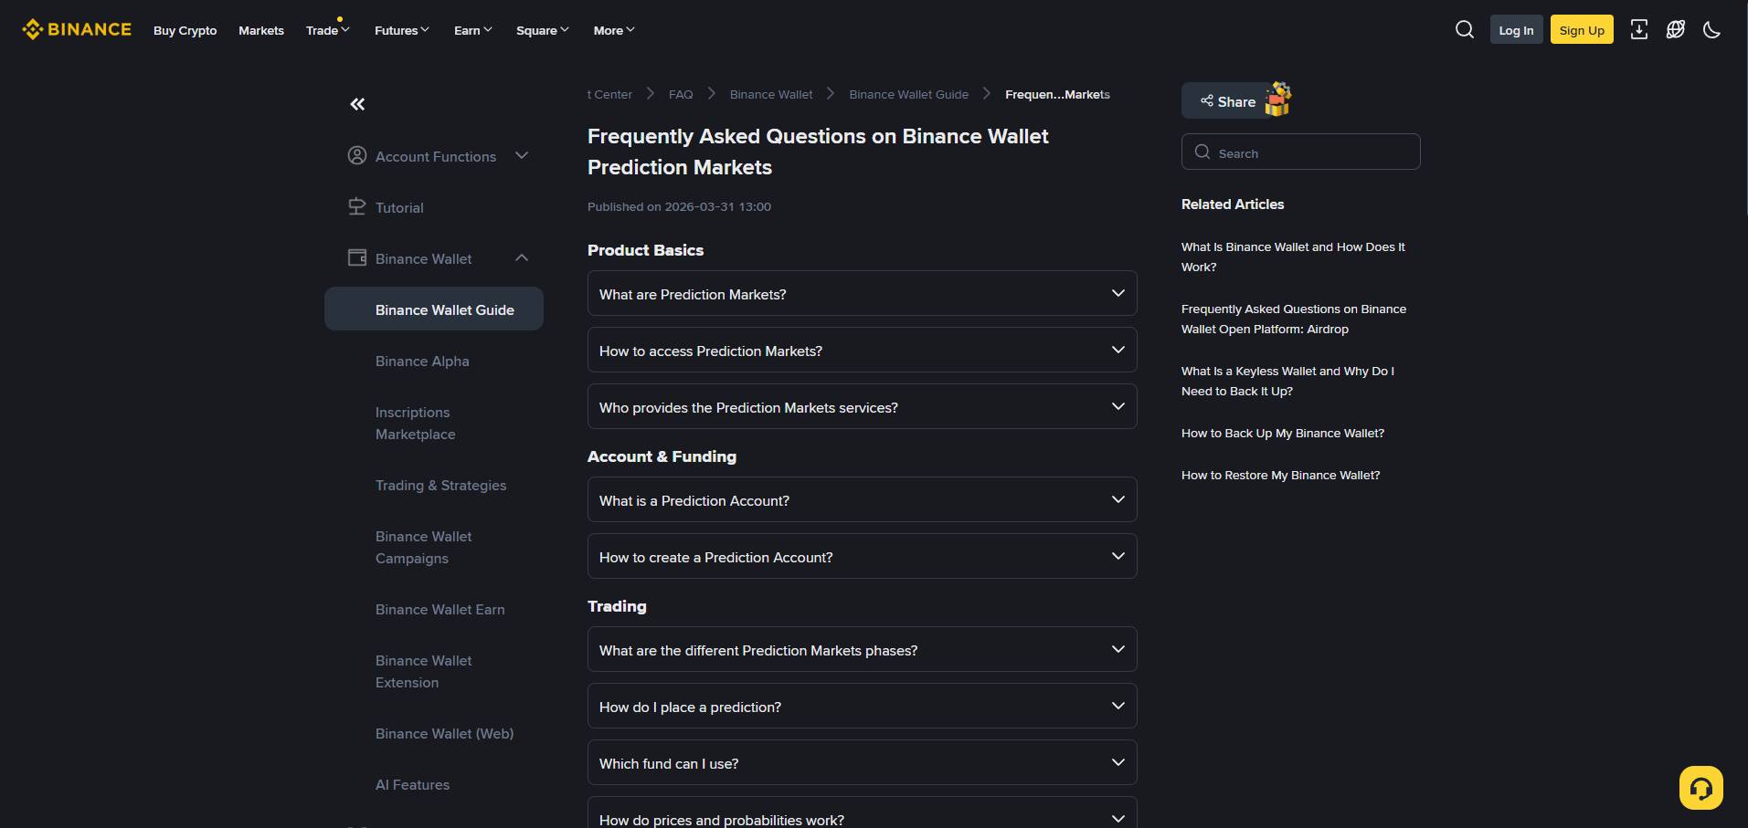Open 'How to Back Up My Binance Wallet?' article
Screen dimensions: 1748x828
(x=1282, y=432)
